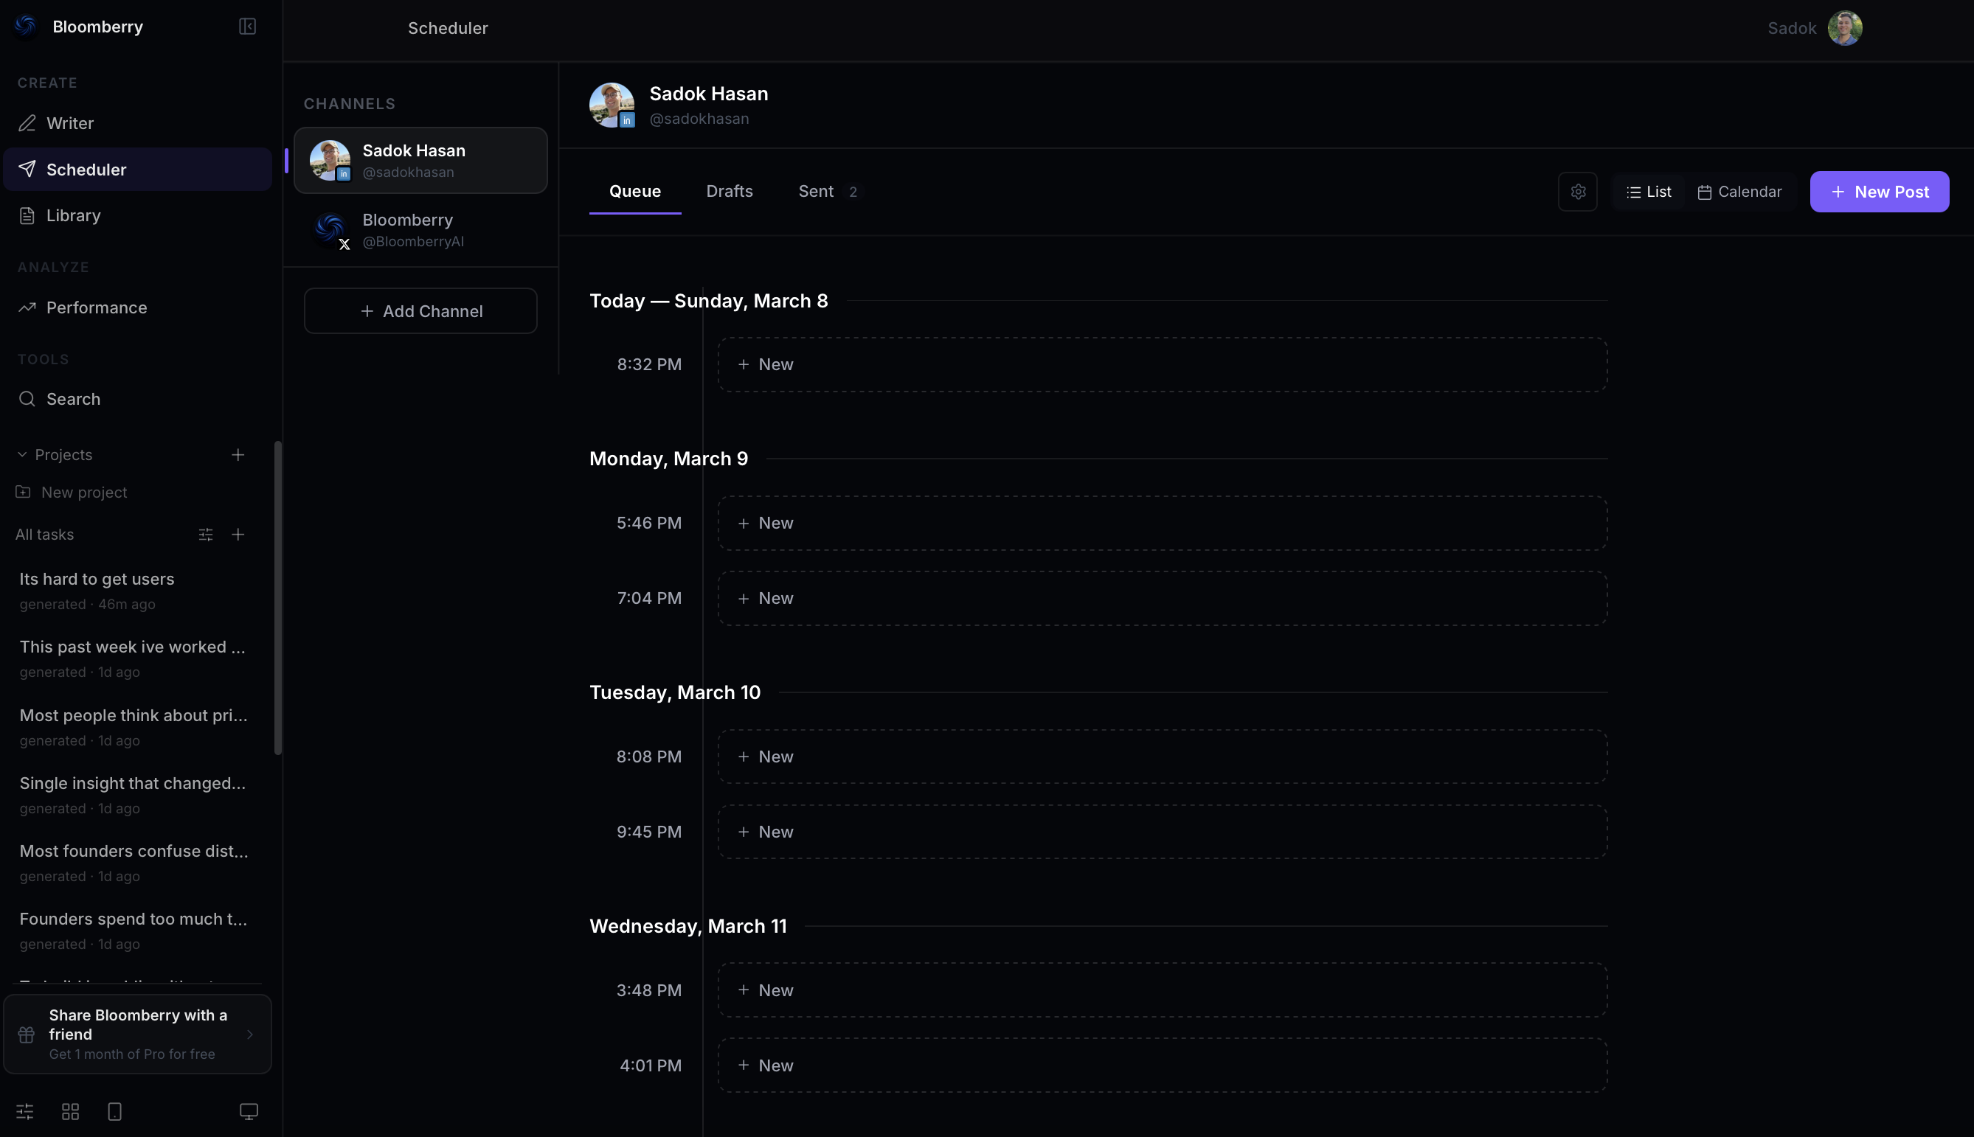Click the gift icon in share banner
Image resolution: width=1974 pixels, height=1137 pixels.
[27, 1035]
